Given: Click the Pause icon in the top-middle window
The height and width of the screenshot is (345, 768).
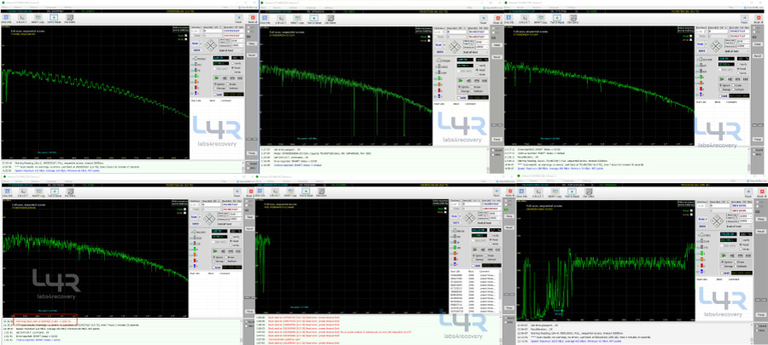Looking at the screenshot, I should tap(484, 20).
